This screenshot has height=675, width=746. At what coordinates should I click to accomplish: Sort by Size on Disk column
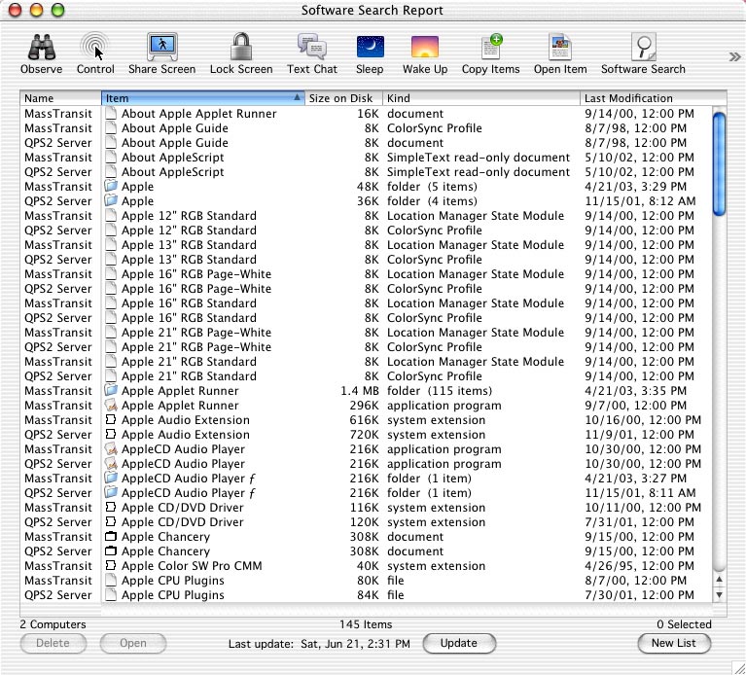click(x=343, y=98)
